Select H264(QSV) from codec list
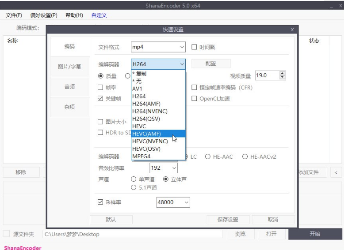The image size is (344, 250). (158, 119)
